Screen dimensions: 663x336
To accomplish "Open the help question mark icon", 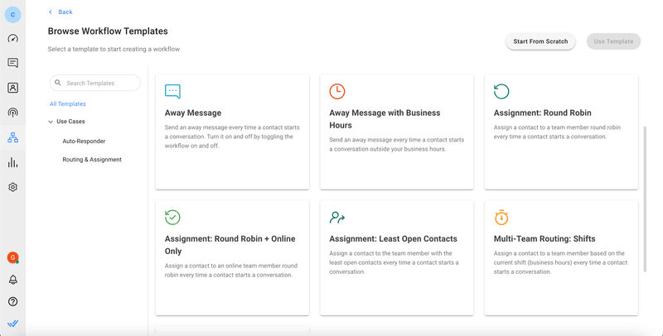I will click(12, 302).
